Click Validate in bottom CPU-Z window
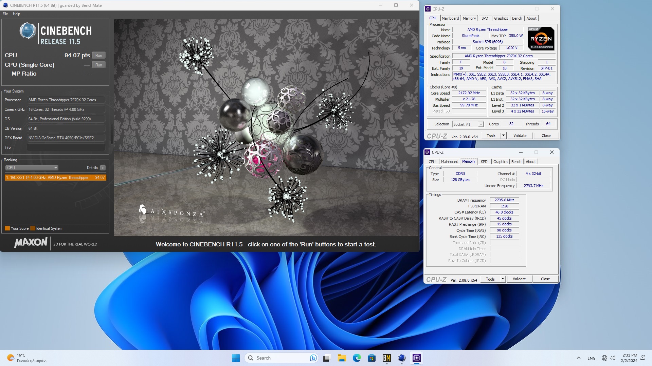This screenshot has width=652, height=366. pyautogui.click(x=519, y=279)
